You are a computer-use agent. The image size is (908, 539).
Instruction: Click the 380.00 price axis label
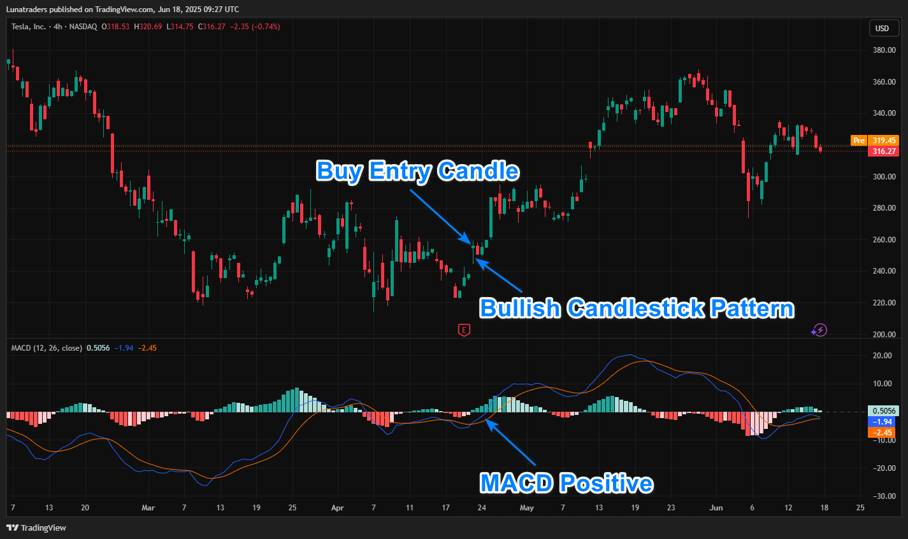click(884, 50)
